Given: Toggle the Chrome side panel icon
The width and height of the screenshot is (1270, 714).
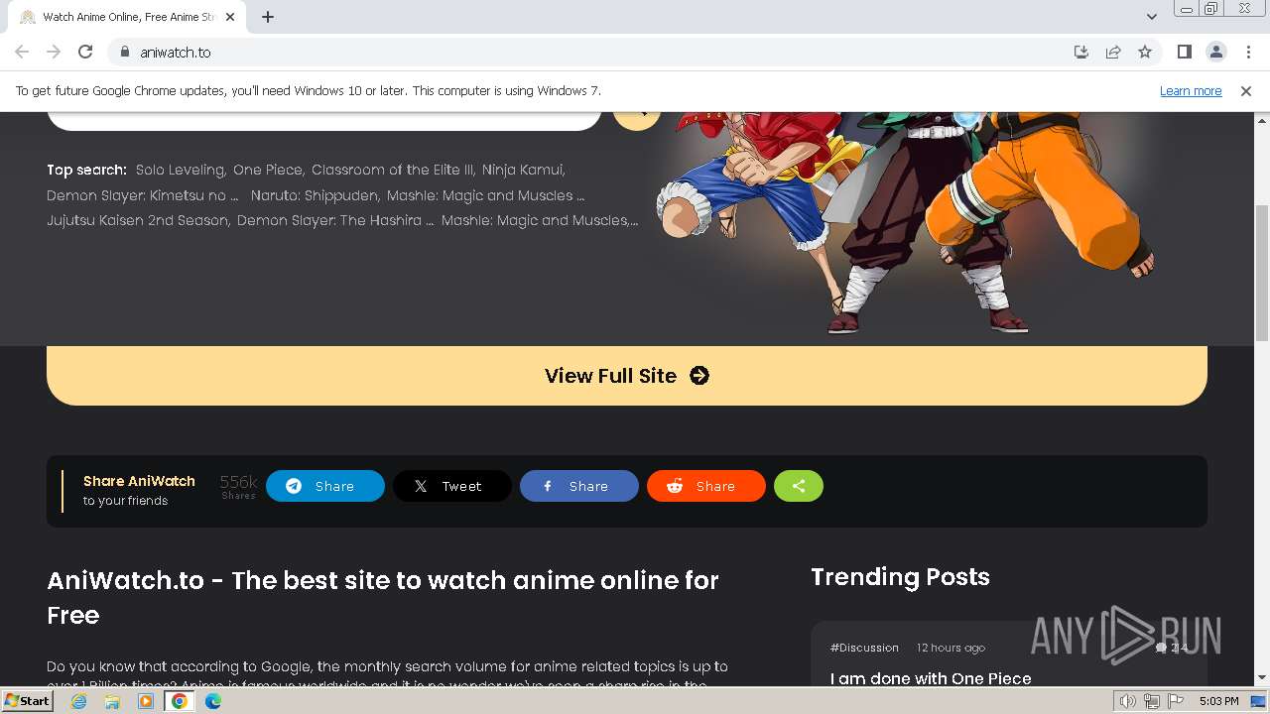Looking at the screenshot, I should coord(1184,52).
